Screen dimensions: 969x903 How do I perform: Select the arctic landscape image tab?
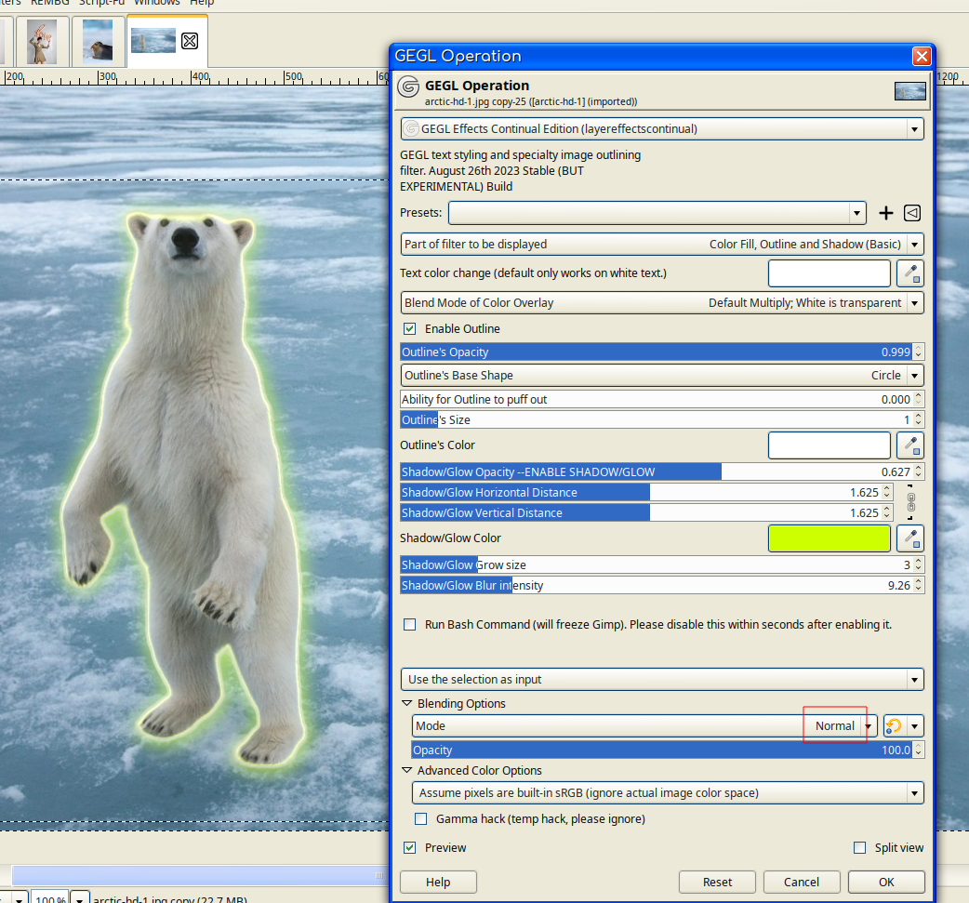[x=153, y=40]
